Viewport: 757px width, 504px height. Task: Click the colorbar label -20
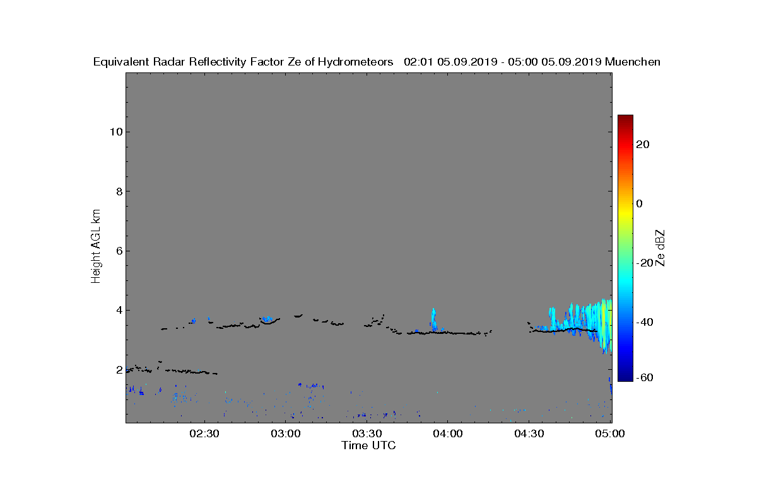[x=644, y=263]
